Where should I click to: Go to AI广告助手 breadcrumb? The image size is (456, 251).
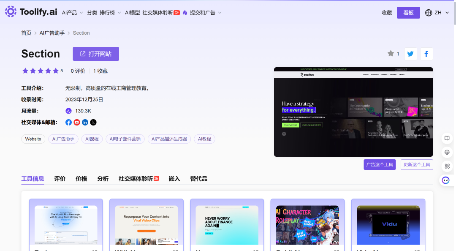[x=52, y=33]
